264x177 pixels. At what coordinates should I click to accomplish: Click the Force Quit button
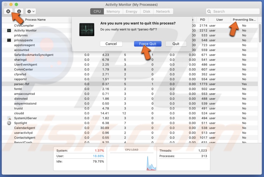pos(148,44)
